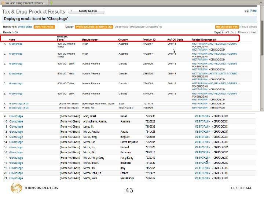Screen dimensions: 264x198
Task: Open Glucophage link in row 12 Austria
Action: 16,132
